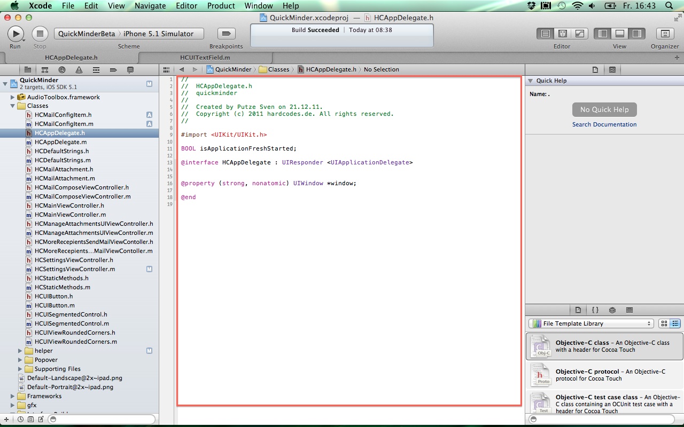The height and width of the screenshot is (427, 684).
Task: Select the Breakpoint navigator icon
Action: coord(113,70)
